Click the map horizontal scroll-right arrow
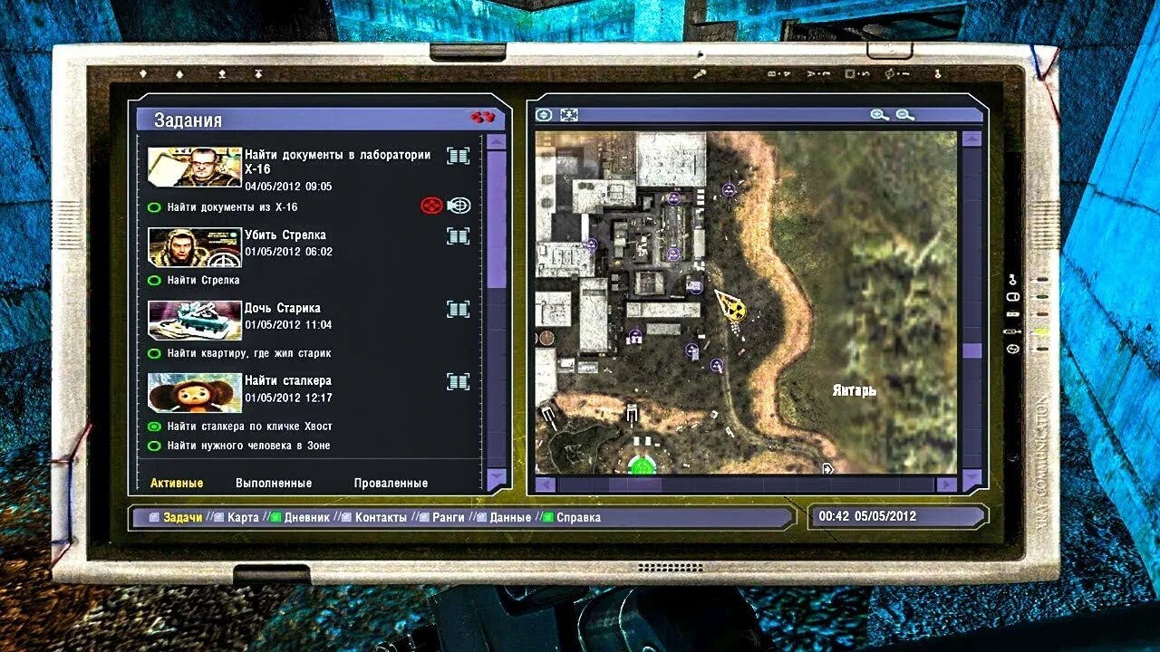1160x652 pixels. coord(946,485)
